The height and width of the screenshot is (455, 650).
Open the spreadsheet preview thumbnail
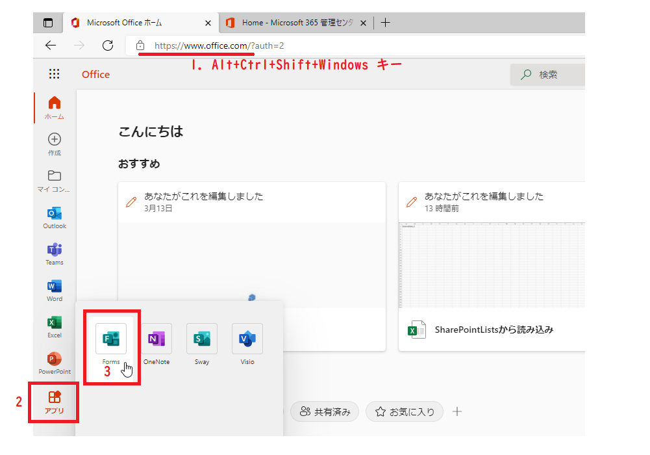coord(492,265)
